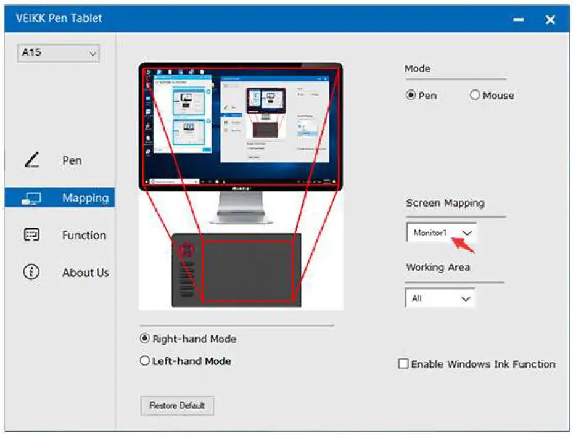Select Mouse mode radio button

coord(475,95)
